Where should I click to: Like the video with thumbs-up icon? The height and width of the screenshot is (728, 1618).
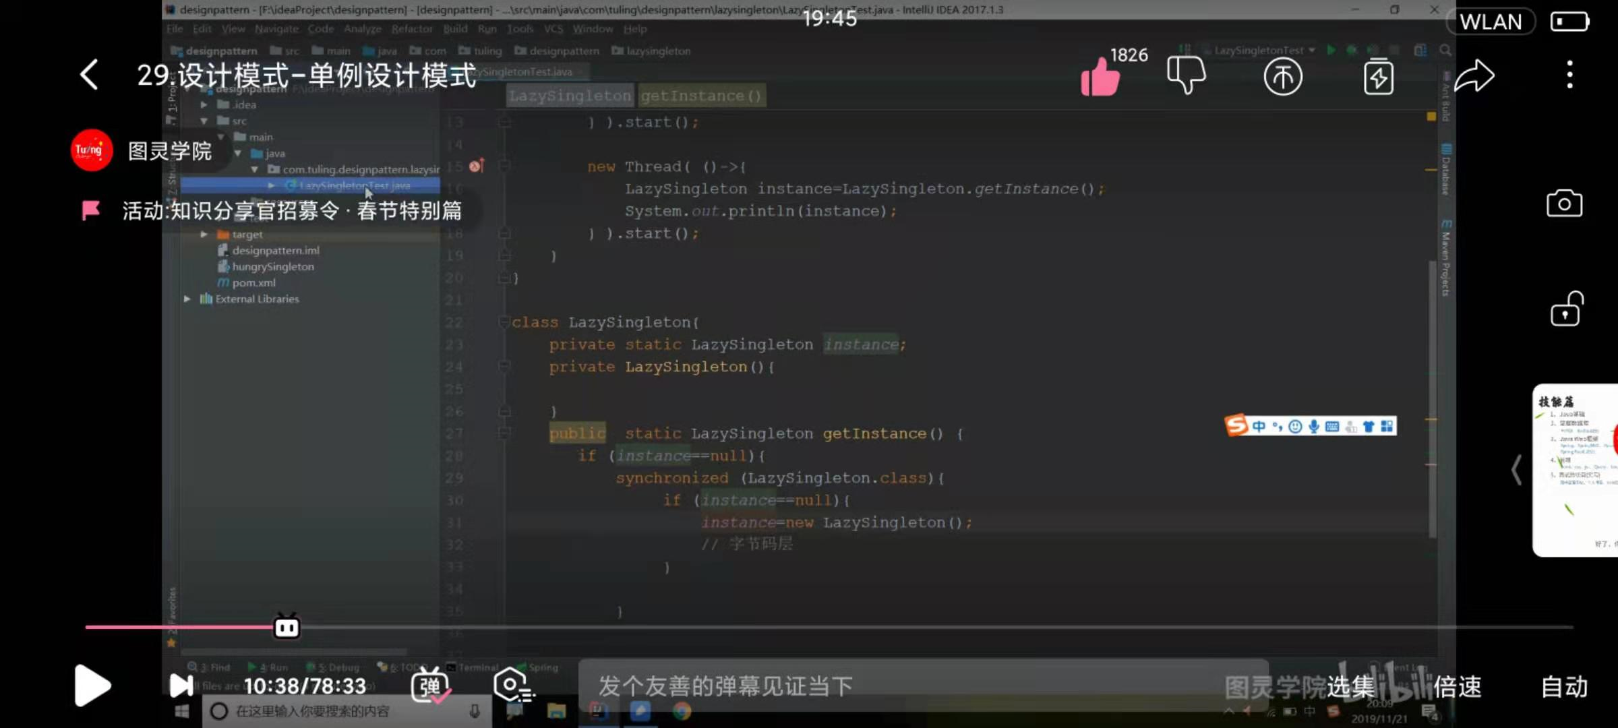(x=1100, y=76)
